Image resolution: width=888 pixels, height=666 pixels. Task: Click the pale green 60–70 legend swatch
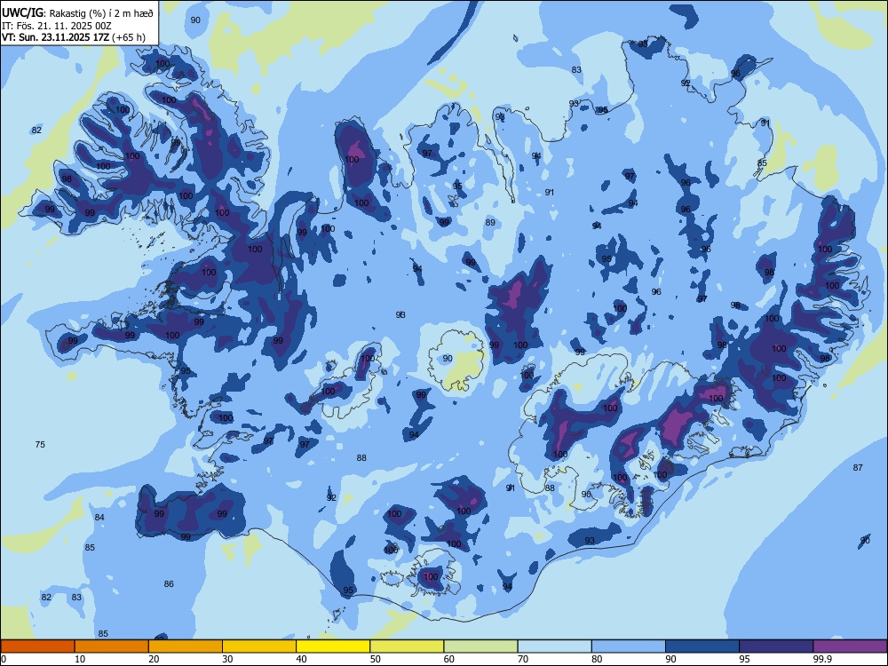tap(480, 646)
